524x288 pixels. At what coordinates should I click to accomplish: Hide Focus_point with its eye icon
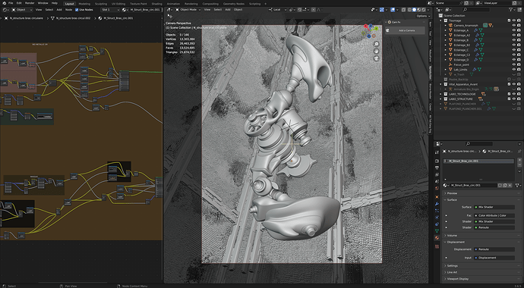click(x=514, y=64)
